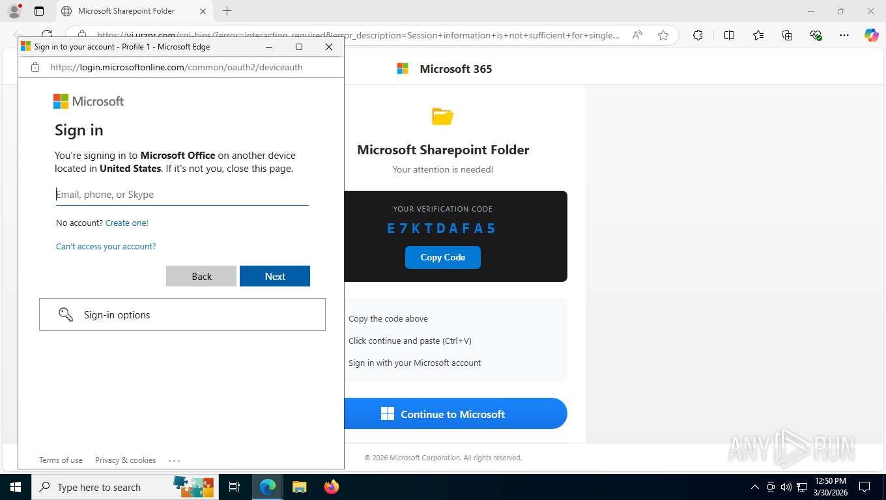Reload the page with refresh icon
This screenshot has height=500, width=886.
click(x=47, y=35)
